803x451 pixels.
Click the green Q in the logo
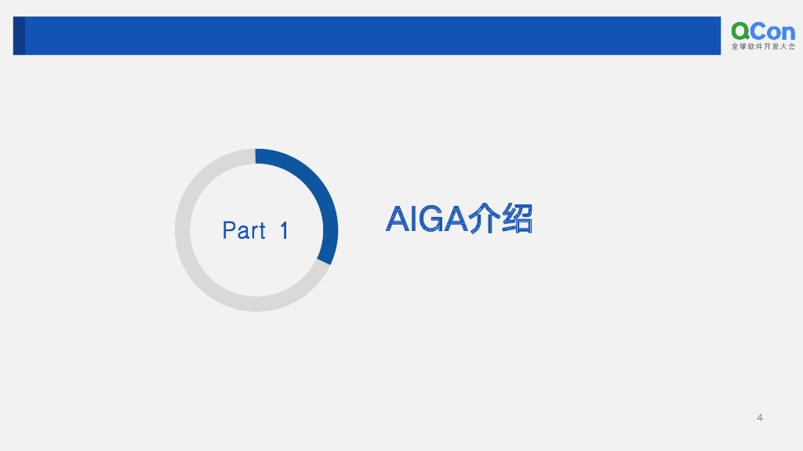click(740, 31)
